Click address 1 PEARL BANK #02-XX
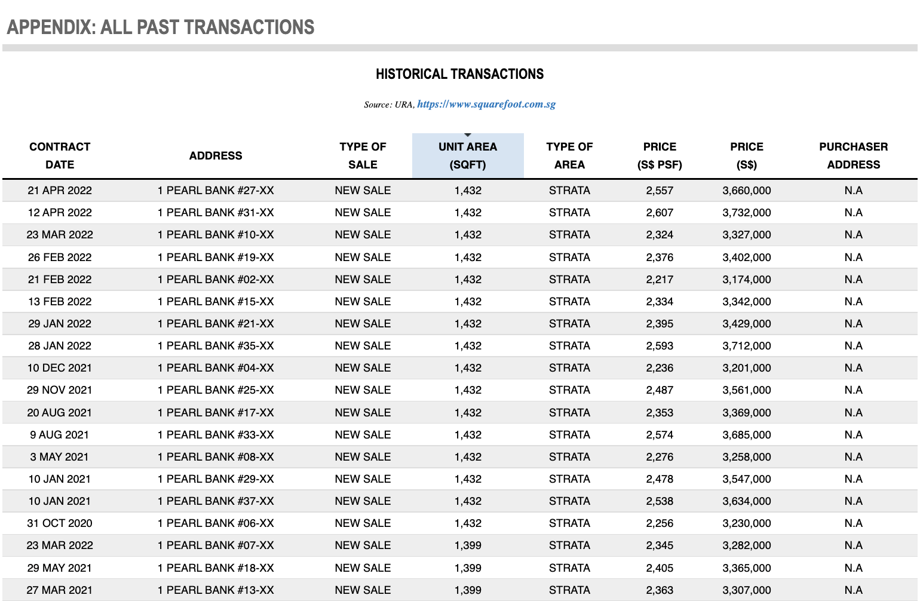Viewport: 920px width, 601px height. [x=216, y=280]
